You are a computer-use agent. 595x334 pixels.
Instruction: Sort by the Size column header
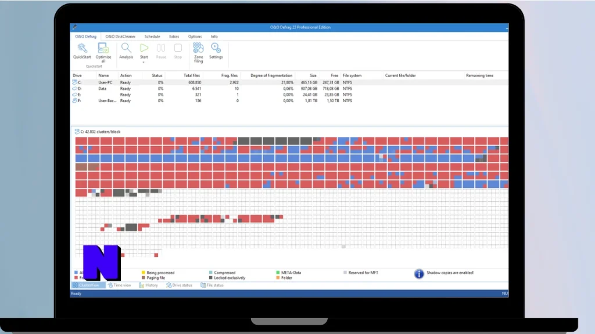coord(313,75)
